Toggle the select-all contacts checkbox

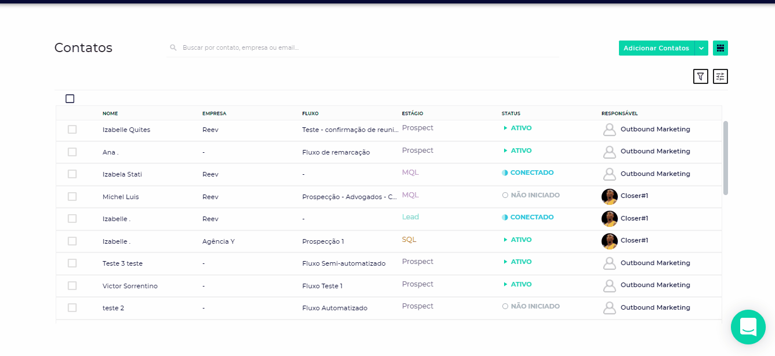pyautogui.click(x=70, y=98)
